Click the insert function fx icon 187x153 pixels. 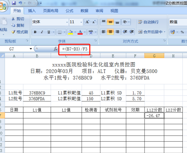click(55, 49)
